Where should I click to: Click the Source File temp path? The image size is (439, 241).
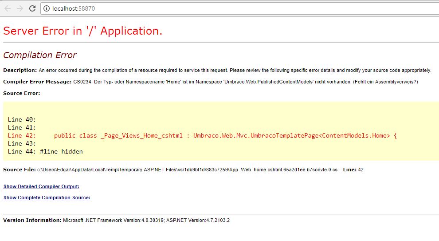tap(187, 170)
